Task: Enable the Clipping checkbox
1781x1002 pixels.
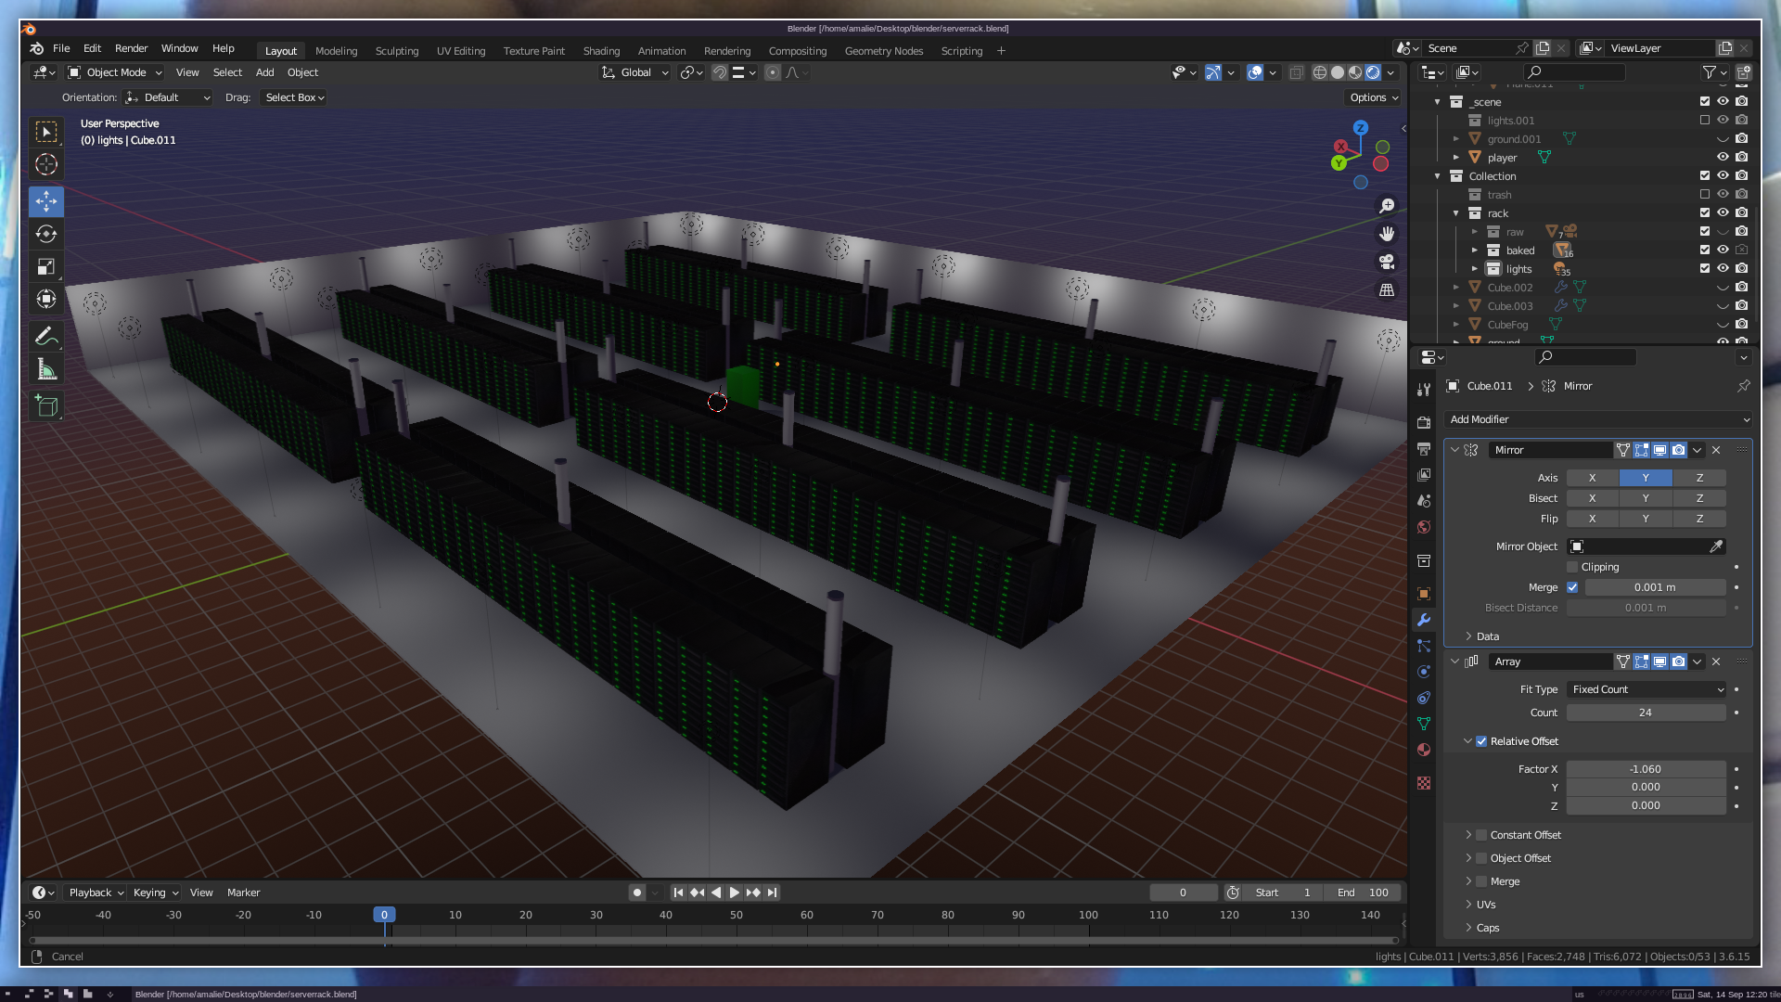Action: 1572,567
